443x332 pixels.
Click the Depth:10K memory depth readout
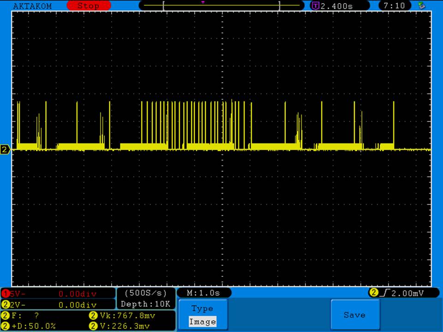coord(146,304)
